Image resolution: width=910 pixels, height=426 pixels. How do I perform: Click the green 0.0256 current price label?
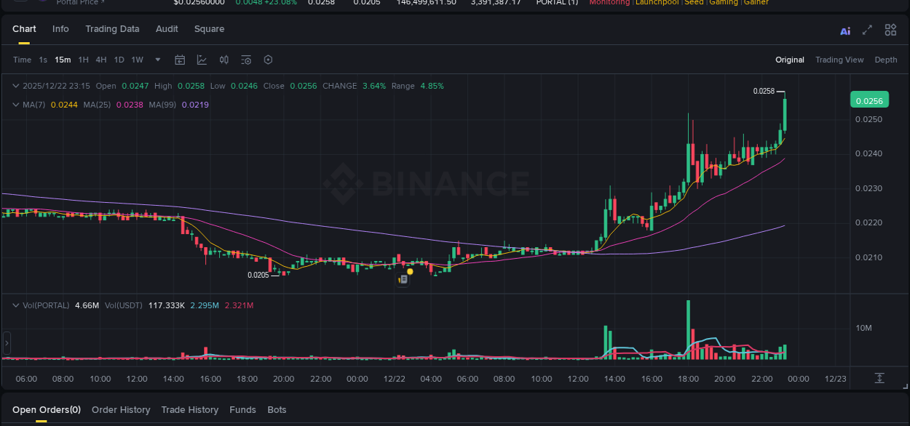click(869, 100)
